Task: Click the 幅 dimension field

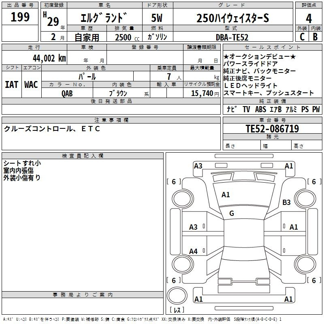Action: coord(276,146)
